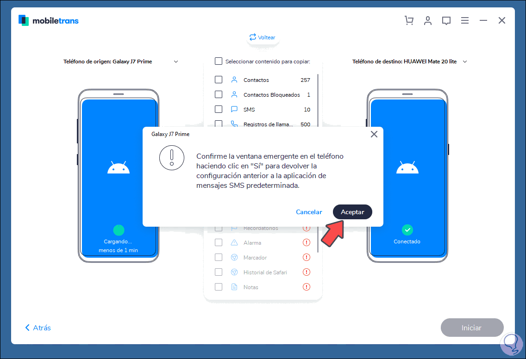Click the Marcador red warning icon
Screen dimensions: 526x359
[x=306, y=257]
